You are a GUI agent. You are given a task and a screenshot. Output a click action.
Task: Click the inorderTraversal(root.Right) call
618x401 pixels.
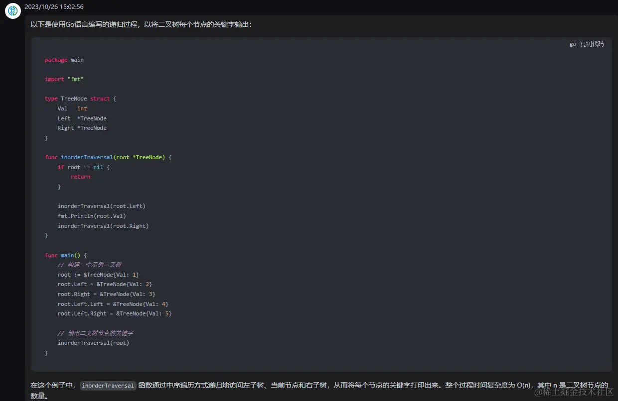pos(103,226)
